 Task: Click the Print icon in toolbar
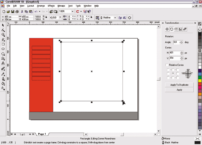[17, 12]
